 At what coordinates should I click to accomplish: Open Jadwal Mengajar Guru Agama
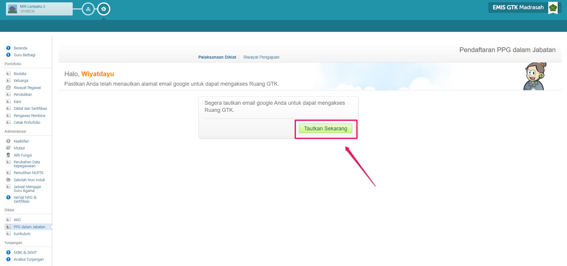[x=27, y=189]
